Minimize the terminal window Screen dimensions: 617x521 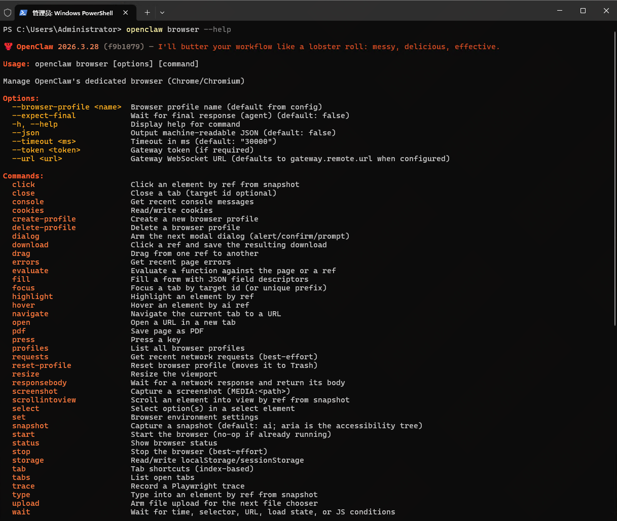coord(560,11)
